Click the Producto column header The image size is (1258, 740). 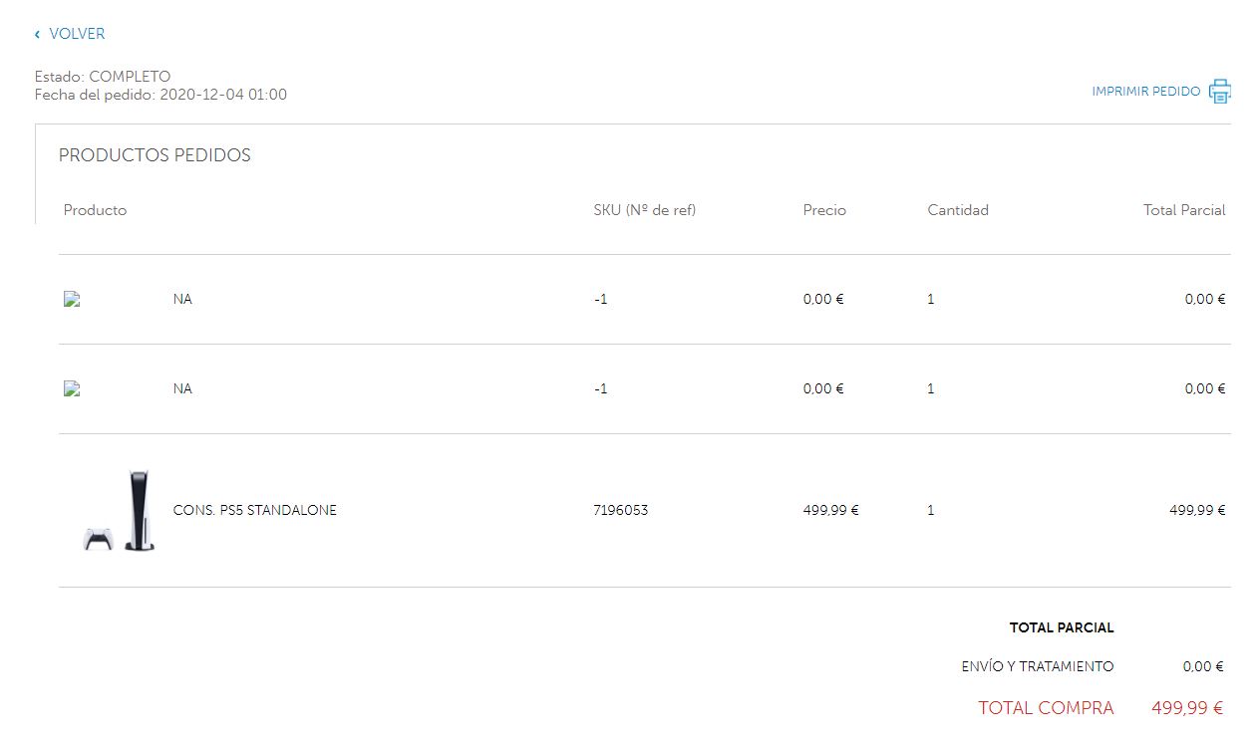point(95,210)
